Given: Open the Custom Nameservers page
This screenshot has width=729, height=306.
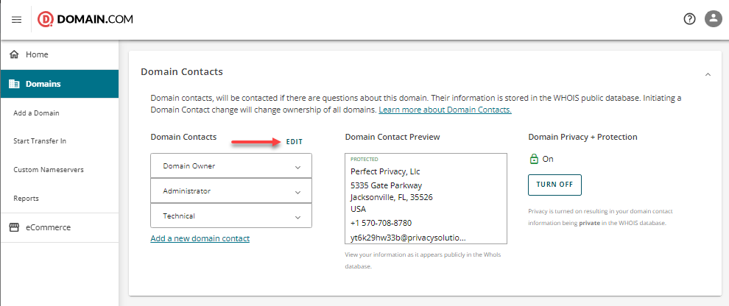Looking at the screenshot, I should pos(49,170).
